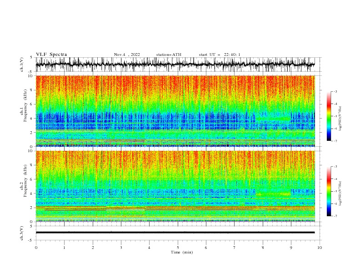Select the date text "Nov.4 , 2022"
Image resolution: width=360 pixels, height=278 pixels.
click(x=127, y=55)
